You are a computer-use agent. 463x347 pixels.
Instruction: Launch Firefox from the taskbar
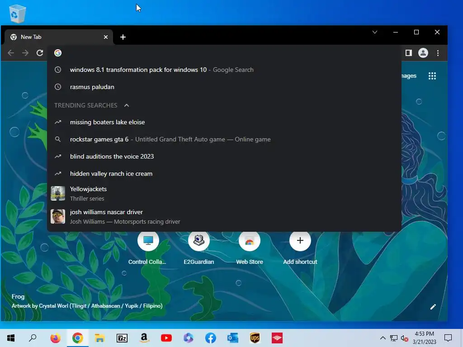55,338
